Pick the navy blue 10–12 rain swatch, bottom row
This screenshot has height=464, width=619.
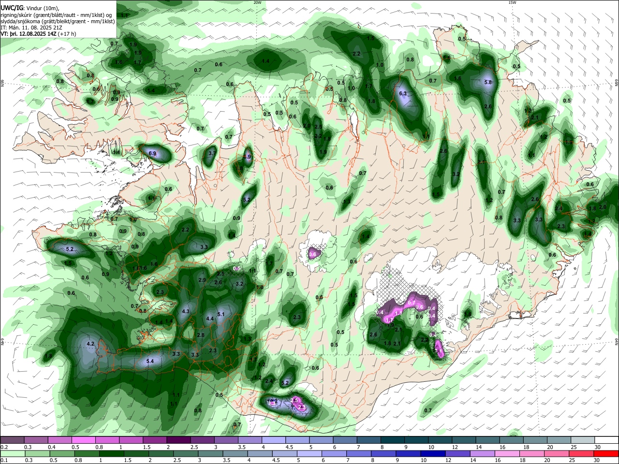click(x=432, y=453)
